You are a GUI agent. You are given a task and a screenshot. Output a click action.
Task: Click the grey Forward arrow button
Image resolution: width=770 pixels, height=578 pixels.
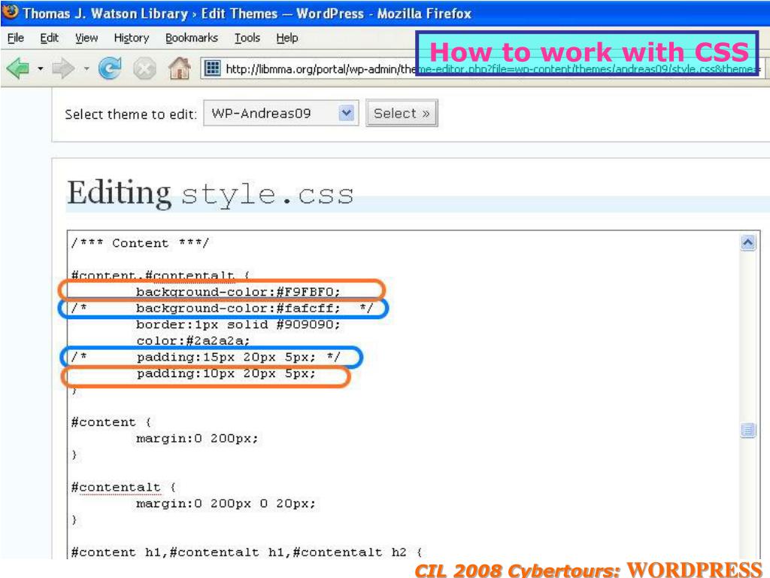pos(63,68)
